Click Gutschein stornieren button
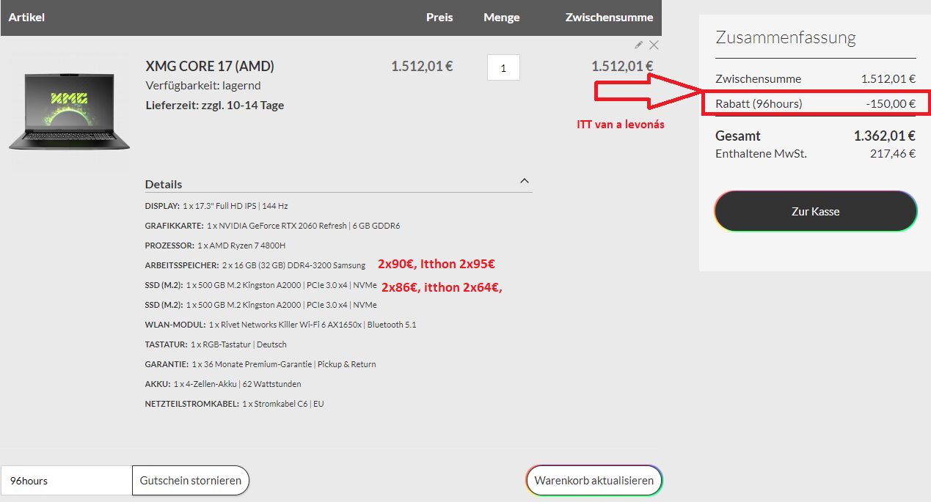This screenshot has width=931, height=502. coord(191,481)
